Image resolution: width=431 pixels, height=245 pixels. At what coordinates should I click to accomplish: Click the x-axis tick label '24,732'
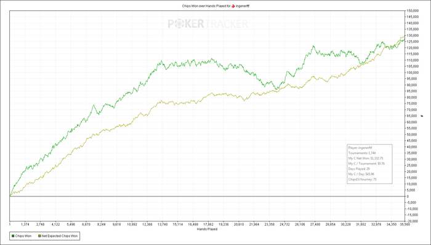(285, 225)
